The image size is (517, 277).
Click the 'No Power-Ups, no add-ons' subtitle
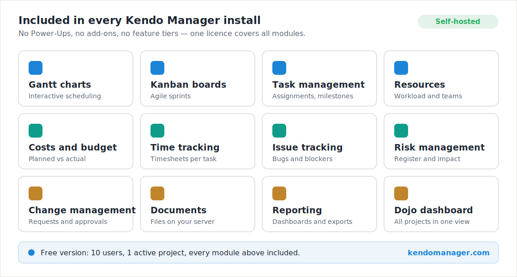162,34
